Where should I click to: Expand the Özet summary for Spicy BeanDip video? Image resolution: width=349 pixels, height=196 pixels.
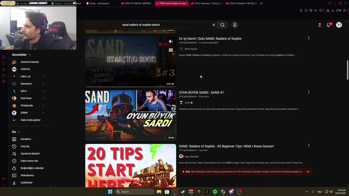308,172
